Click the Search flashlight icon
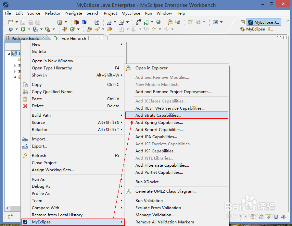 (x=97, y=29)
